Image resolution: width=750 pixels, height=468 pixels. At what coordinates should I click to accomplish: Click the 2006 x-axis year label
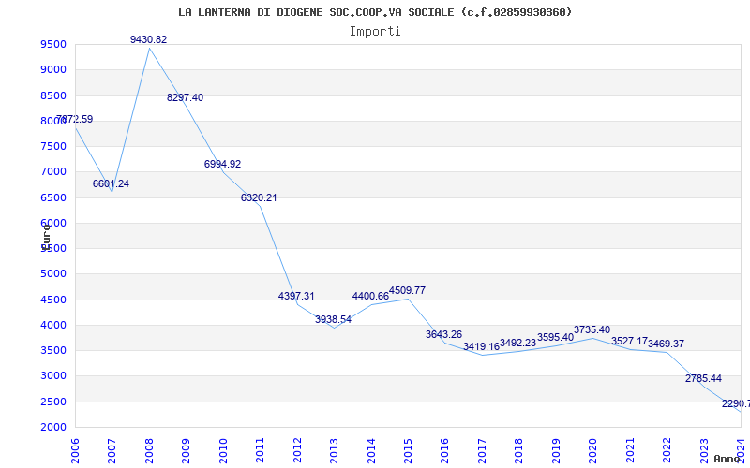[75, 450]
